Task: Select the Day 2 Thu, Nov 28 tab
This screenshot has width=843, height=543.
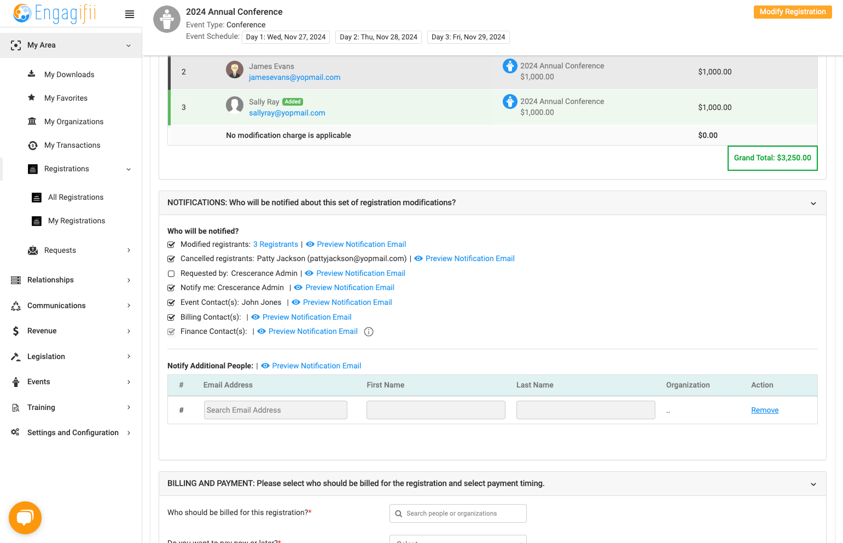Action: pyautogui.click(x=379, y=37)
